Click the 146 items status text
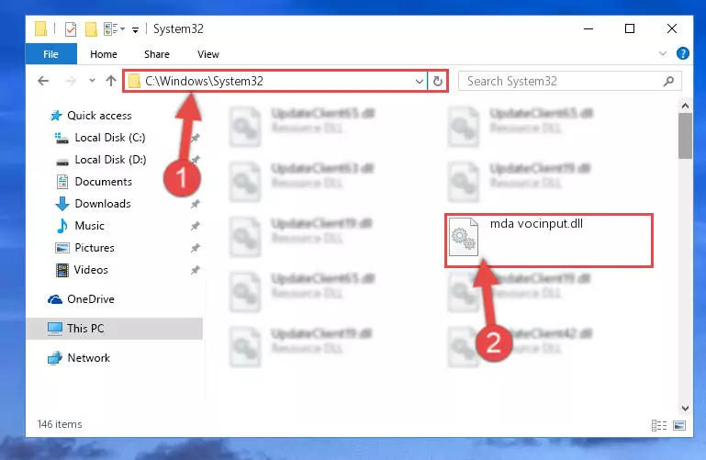The width and height of the screenshot is (706, 460). [60, 424]
